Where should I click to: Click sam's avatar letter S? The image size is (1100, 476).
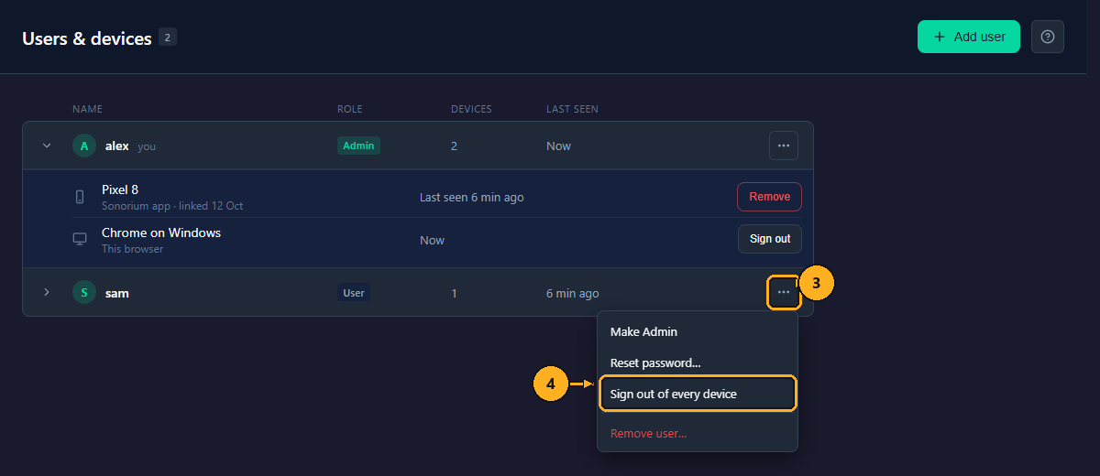(x=84, y=293)
